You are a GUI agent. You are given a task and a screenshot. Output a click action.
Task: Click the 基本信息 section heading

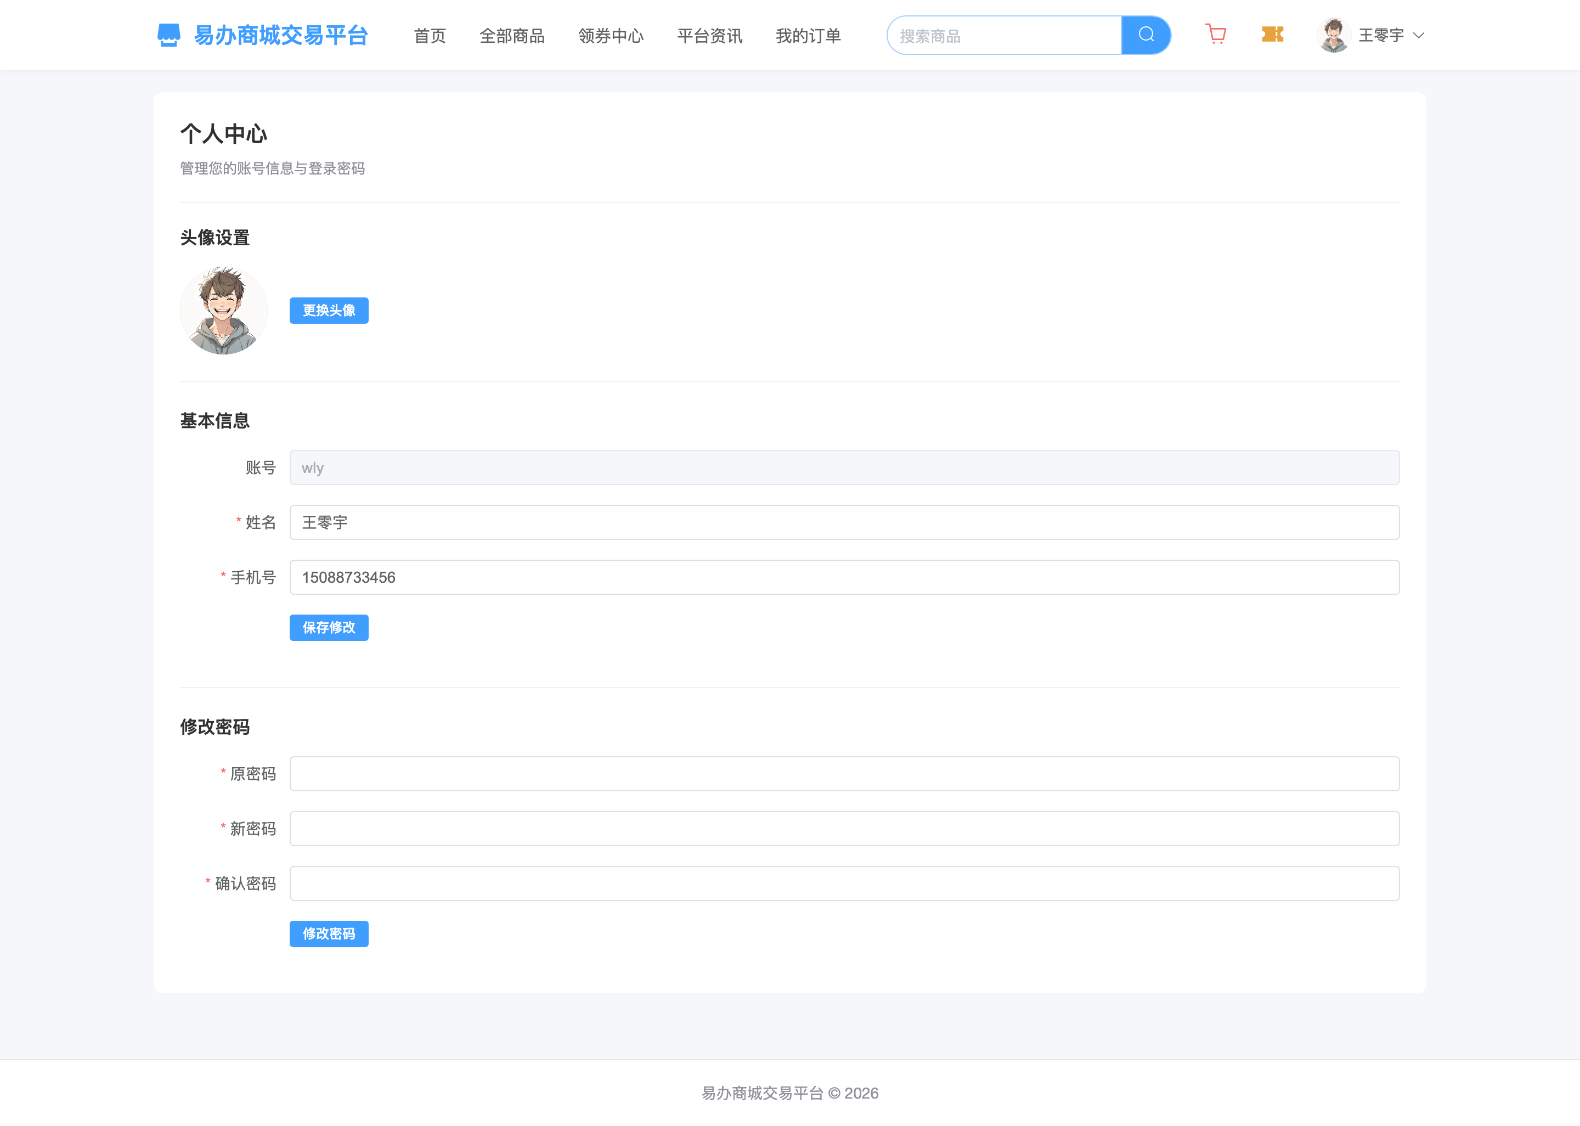click(215, 421)
